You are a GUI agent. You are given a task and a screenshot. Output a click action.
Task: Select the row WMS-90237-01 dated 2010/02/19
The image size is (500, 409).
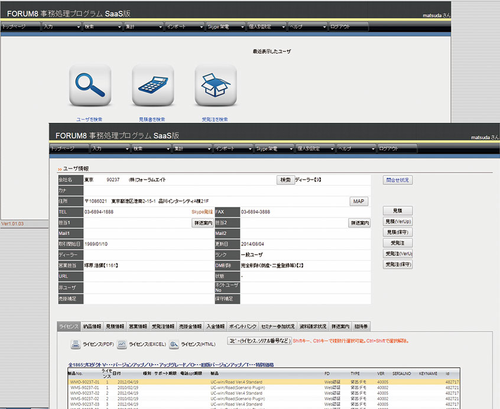tap(264, 388)
